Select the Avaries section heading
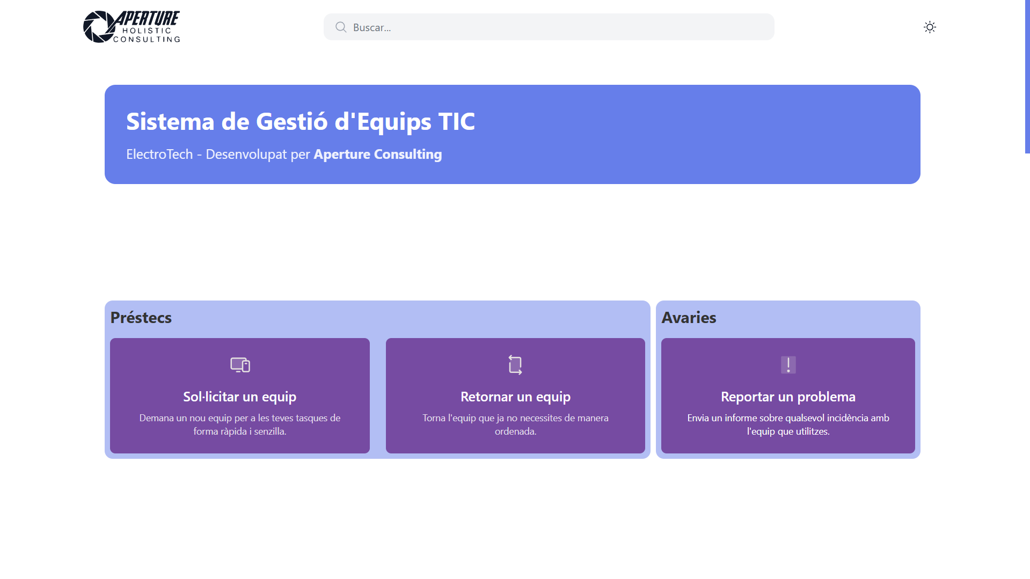This screenshot has height=579, width=1030. pos(689,317)
